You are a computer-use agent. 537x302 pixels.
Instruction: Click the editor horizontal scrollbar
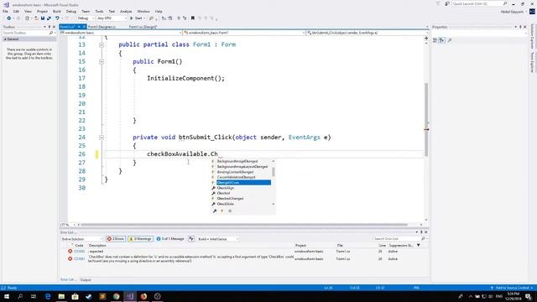pyautogui.click(x=244, y=225)
